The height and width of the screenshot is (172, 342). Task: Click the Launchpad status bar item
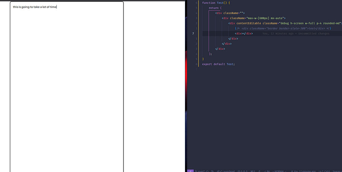point(226,171)
